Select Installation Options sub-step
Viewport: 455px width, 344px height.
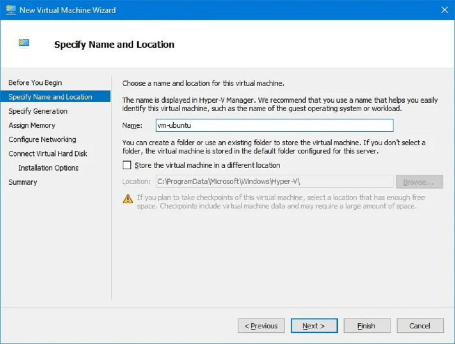48,168
